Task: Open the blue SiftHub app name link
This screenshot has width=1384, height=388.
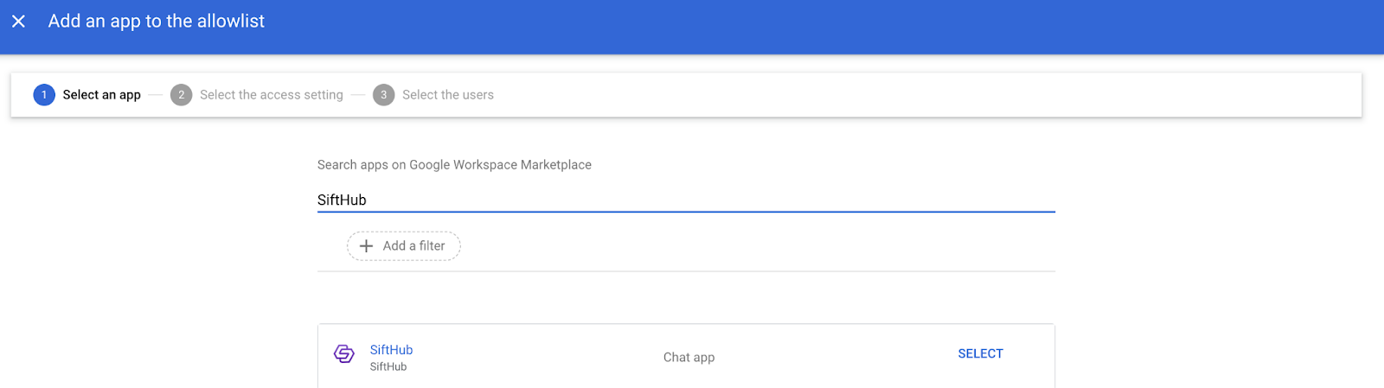Action: tap(391, 350)
